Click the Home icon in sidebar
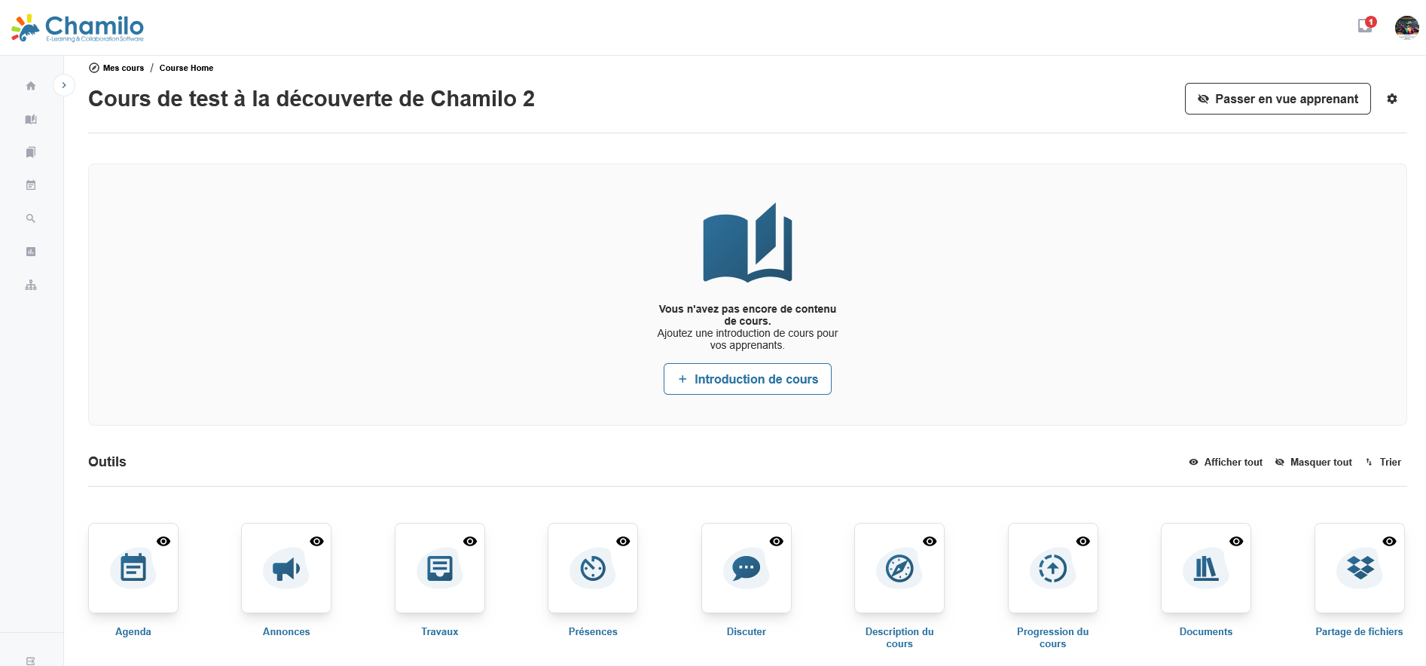The width and height of the screenshot is (1426, 666). 31,86
